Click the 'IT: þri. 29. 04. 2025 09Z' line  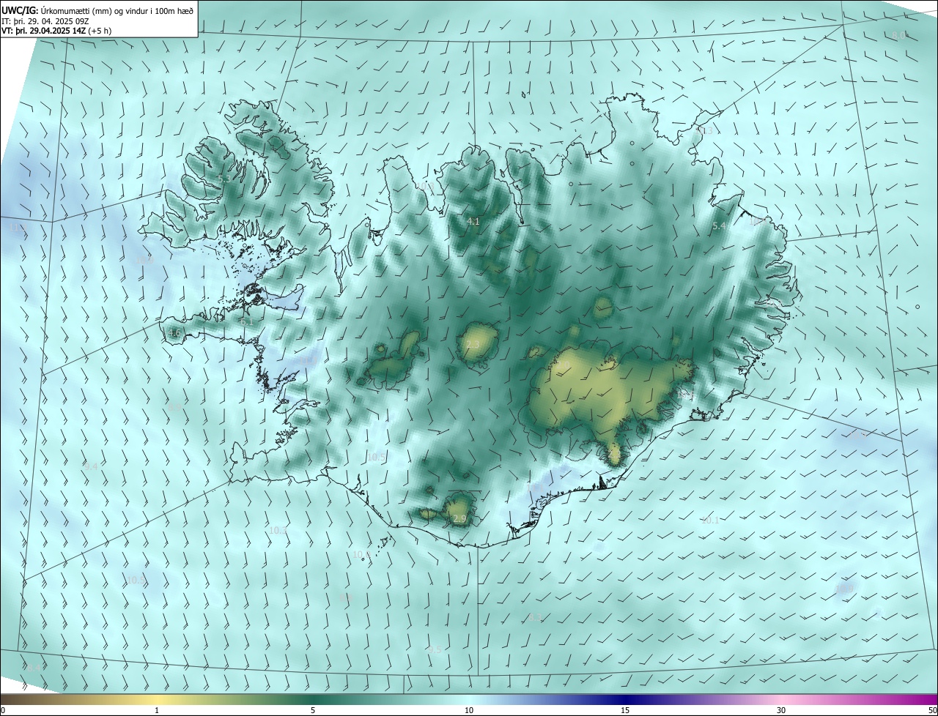45,21
